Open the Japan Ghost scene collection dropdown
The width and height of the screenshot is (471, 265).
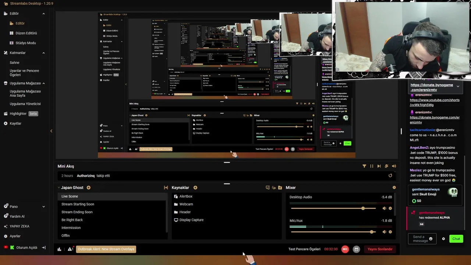point(59,188)
